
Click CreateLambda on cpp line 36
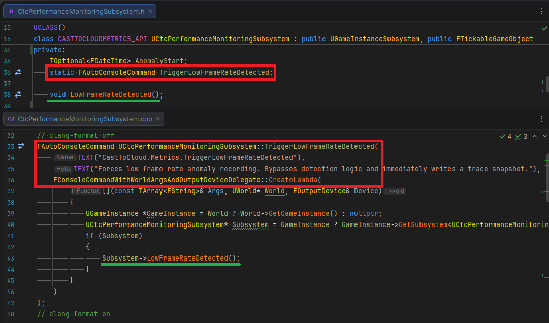293,180
